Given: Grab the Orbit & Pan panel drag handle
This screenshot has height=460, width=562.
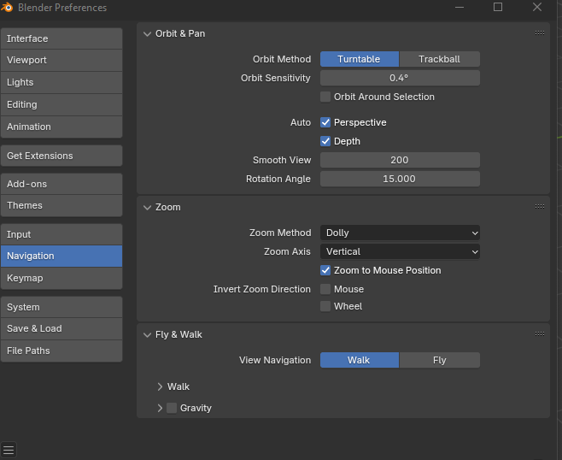Looking at the screenshot, I should pyautogui.click(x=540, y=33).
